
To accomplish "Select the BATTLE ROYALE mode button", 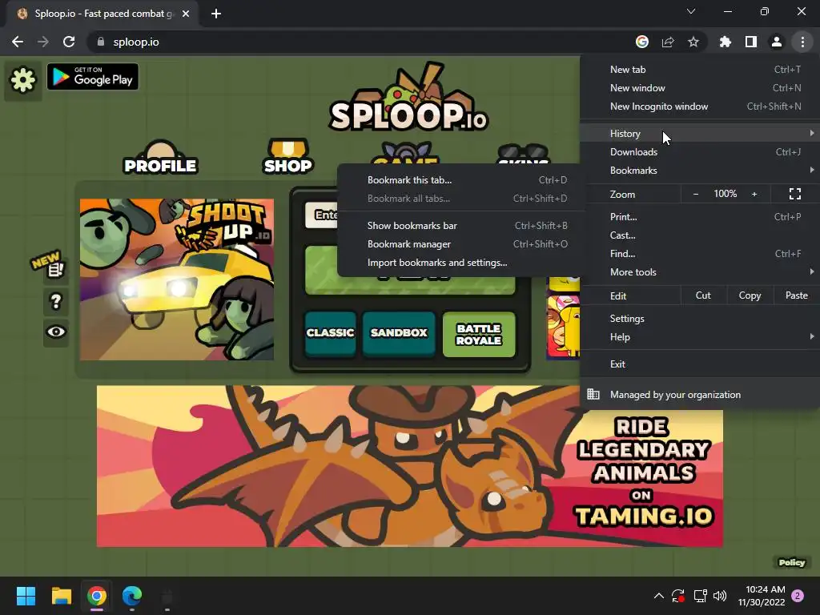I will (479, 335).
